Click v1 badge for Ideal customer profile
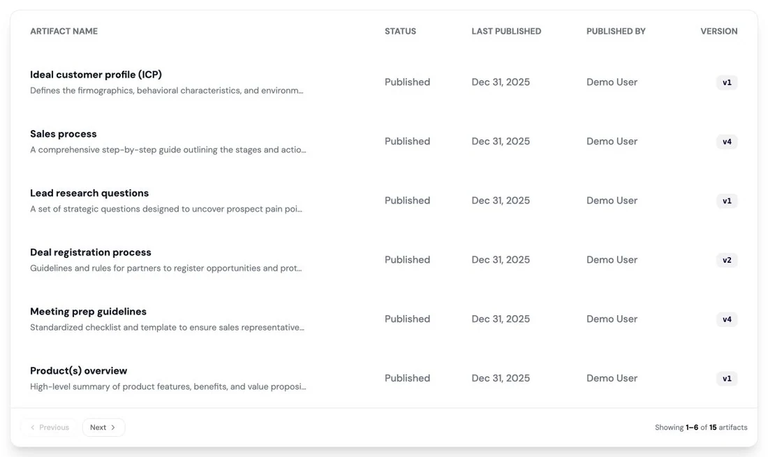Screen dimensions: 768x457 point(727,82)
